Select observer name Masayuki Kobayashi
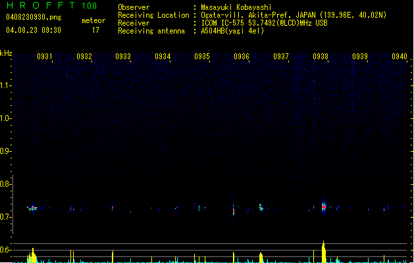414x263 pixels. point(236,7)
